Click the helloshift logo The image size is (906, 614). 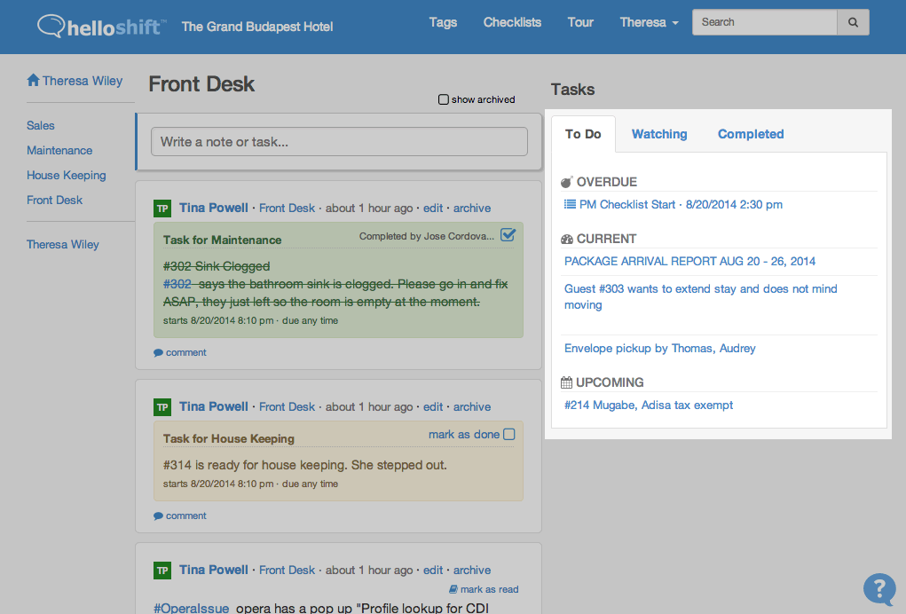point(102,26)
